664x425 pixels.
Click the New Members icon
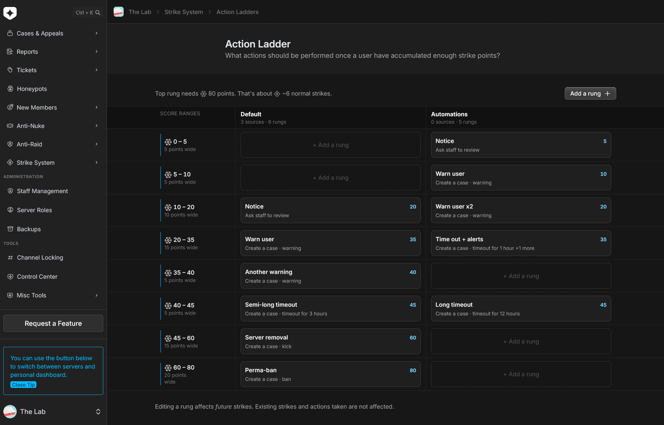coord(10,107)
